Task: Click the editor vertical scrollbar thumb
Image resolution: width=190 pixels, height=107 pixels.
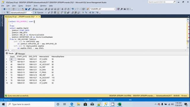Action: point(188,42)
